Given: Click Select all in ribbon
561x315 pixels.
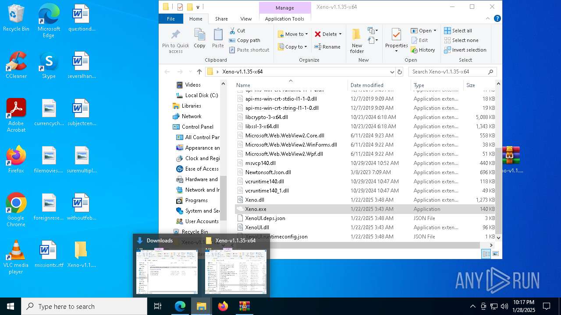Looking at the screenshot, I should pyautogui.click(x=458, y=31).
